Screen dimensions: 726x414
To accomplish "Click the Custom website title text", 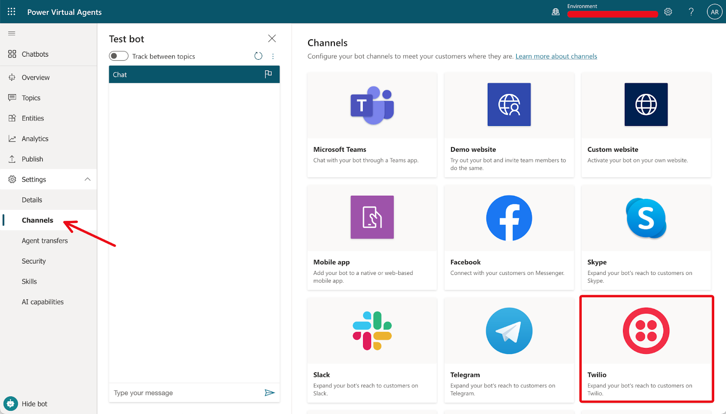I will [x=613, y=149].
